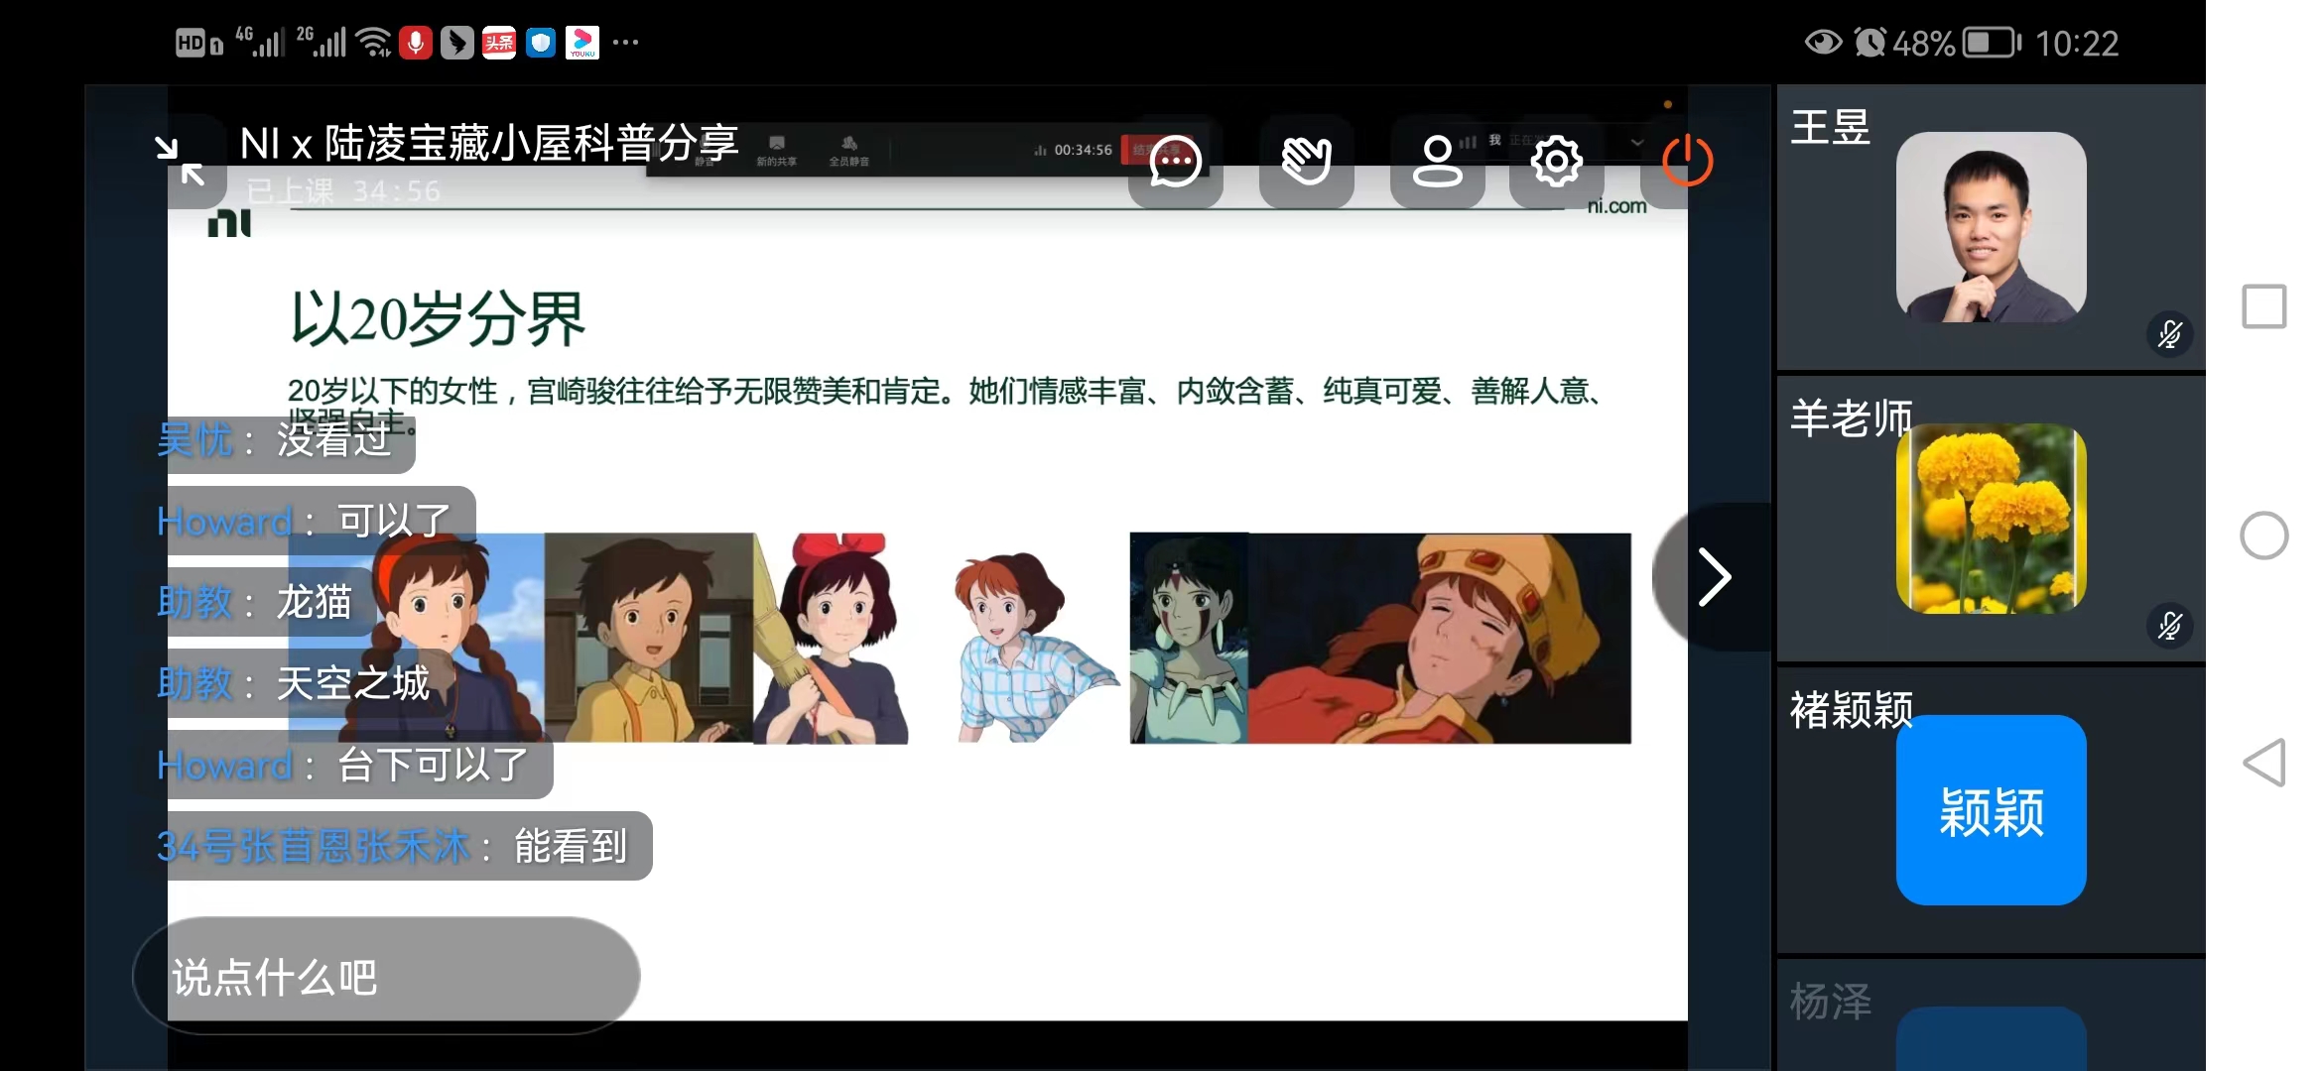Tap 羊老师's muted microphone icon

tap(2169, 626)
